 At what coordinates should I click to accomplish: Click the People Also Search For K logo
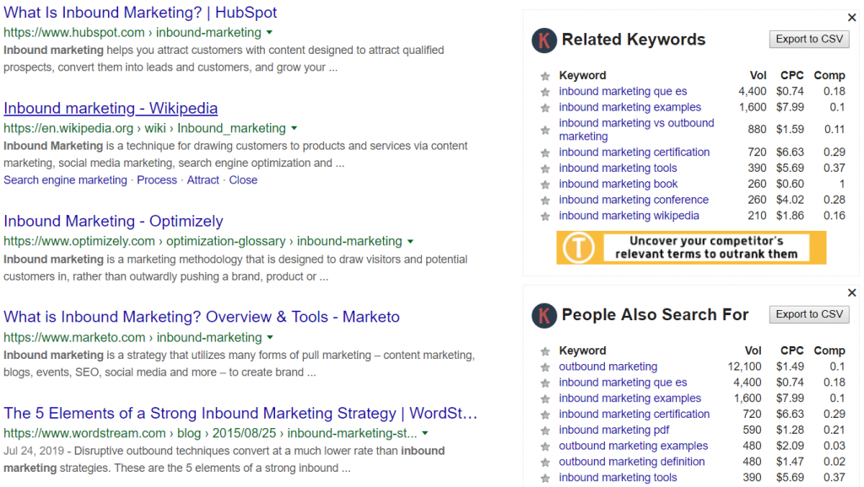click(544, 315)
